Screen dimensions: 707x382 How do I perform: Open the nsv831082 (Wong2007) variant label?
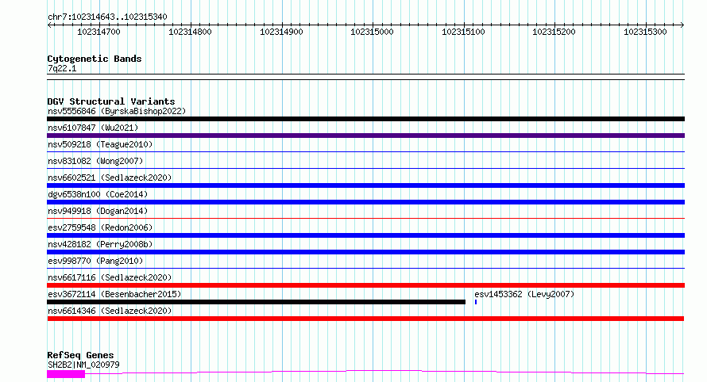95,161
